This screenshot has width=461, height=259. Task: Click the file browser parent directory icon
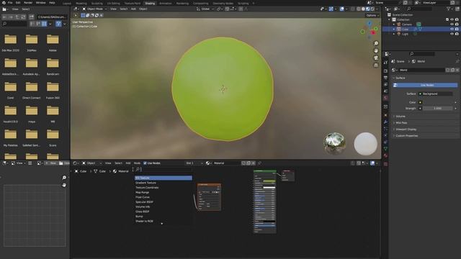pos(17,17)
